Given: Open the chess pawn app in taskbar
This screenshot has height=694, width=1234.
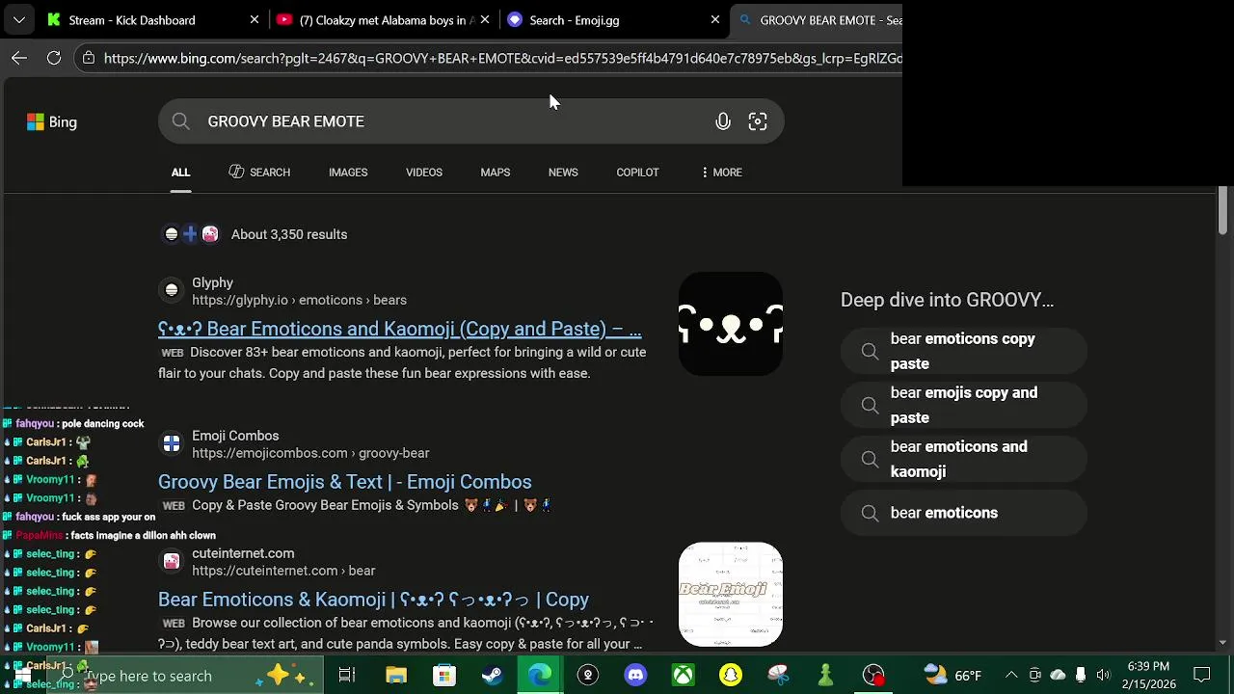Looking at the screenshot, I should pos(825,676).
